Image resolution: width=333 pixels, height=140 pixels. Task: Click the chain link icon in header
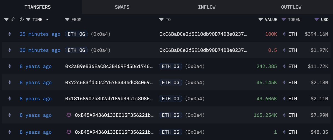tap(12, 19)
